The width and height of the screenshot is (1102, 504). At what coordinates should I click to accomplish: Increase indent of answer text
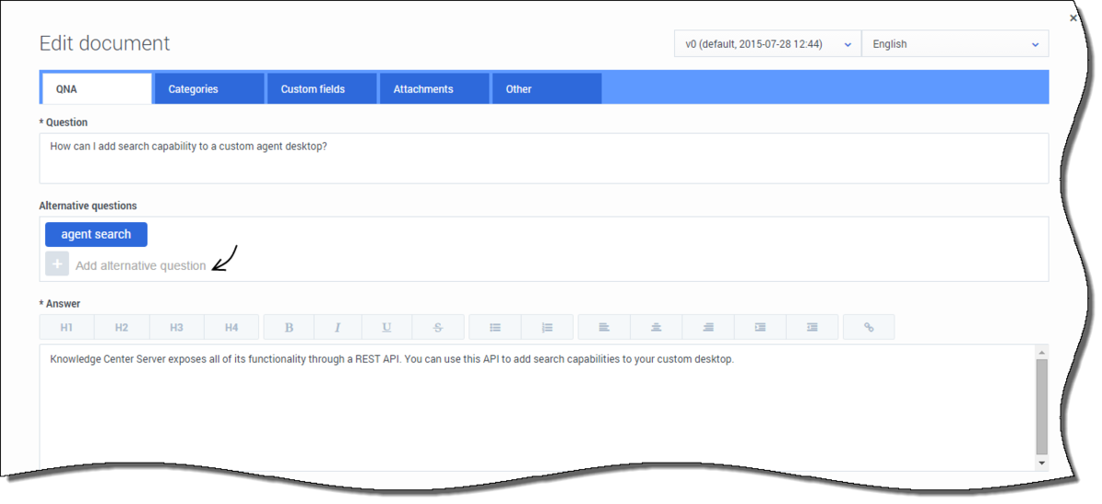[760, 328]
